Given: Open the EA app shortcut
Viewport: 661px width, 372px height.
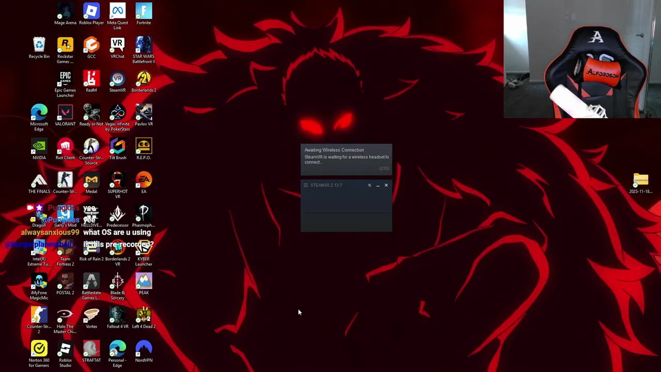Looking at the screenshot, I should coord(144,183).
